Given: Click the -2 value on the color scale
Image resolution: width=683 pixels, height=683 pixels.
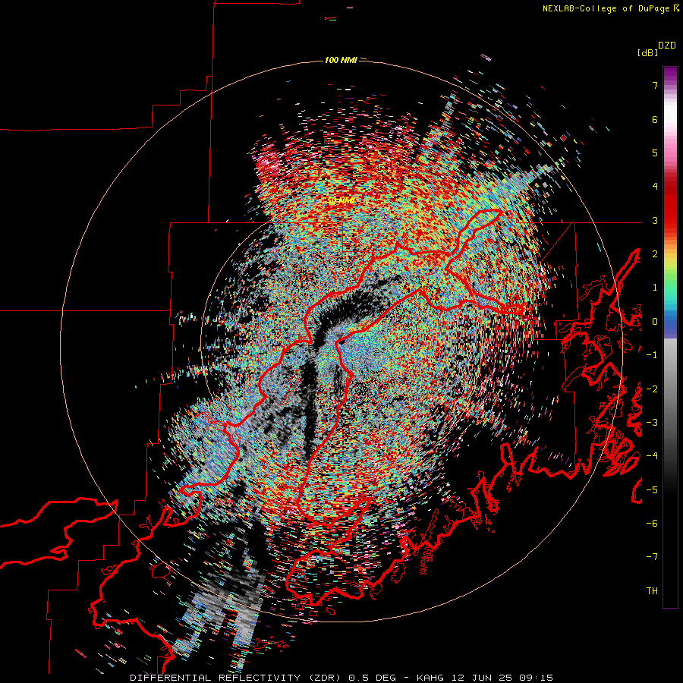Looking at the screenshot, I should (x=652, y=389).
